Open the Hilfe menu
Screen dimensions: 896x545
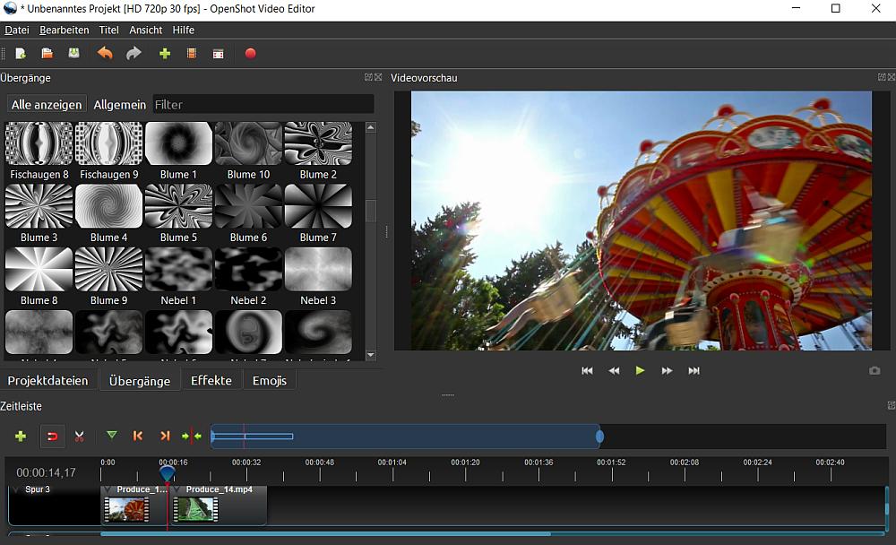(184, 30)
